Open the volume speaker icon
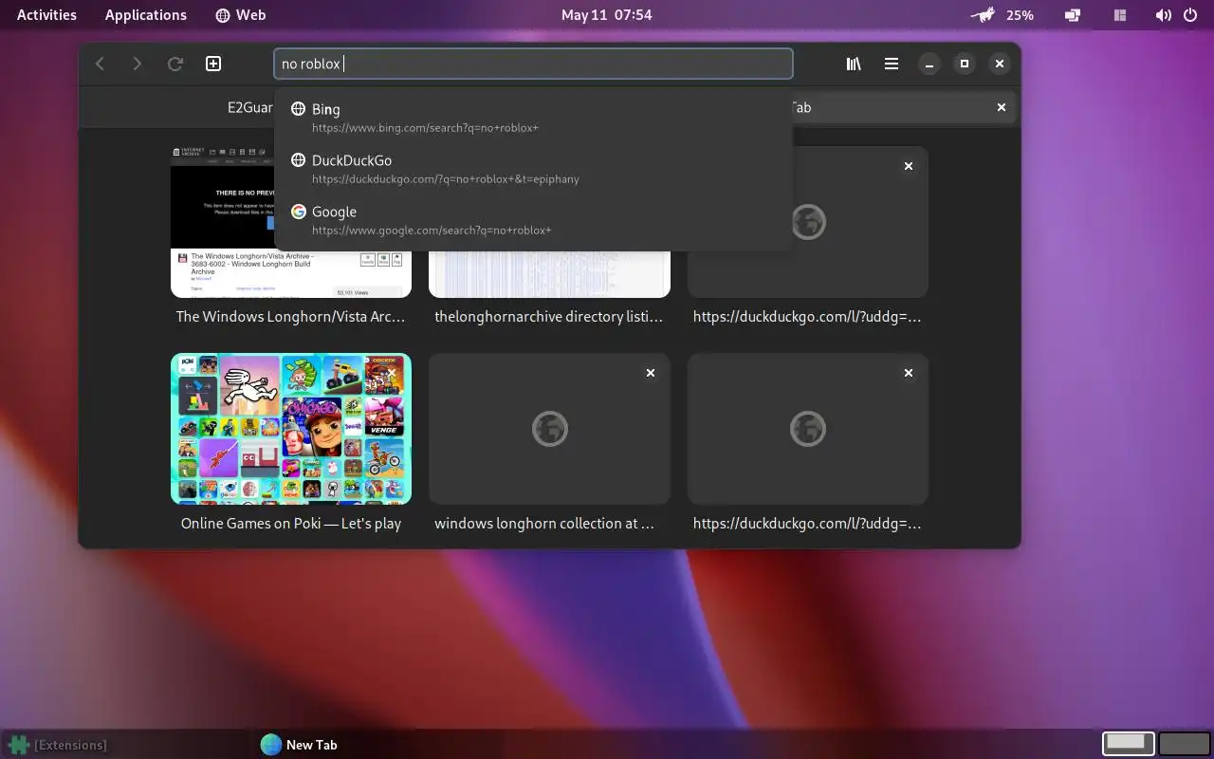1214x759 pixels. point(1163,14)
